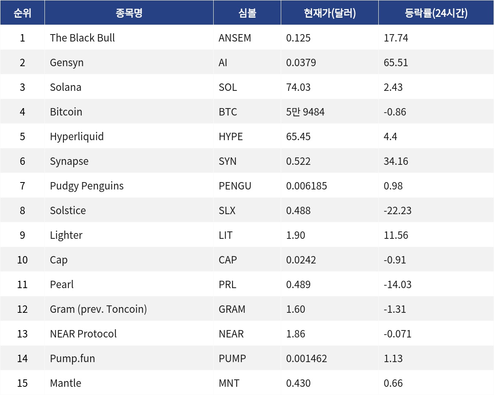Click the price value 0.125
The height and width of the screenshot is (395, 494).
pyautogui.click(x=298, y=38)
